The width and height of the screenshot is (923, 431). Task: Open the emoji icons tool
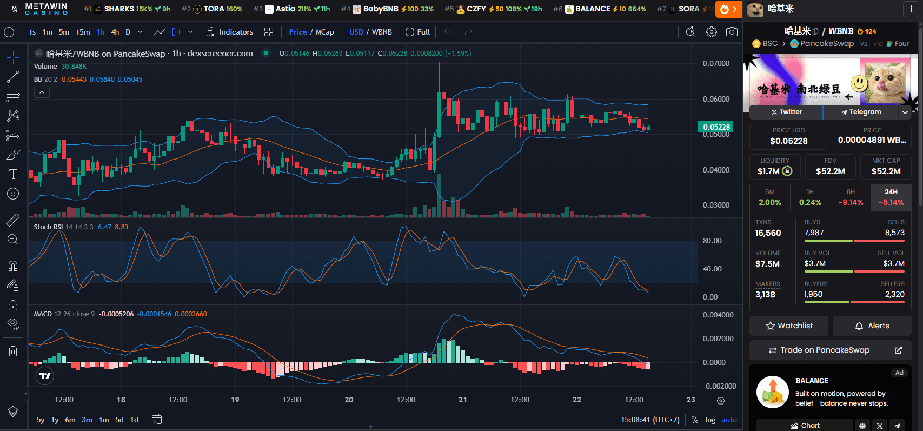click(x=13, y=194)
